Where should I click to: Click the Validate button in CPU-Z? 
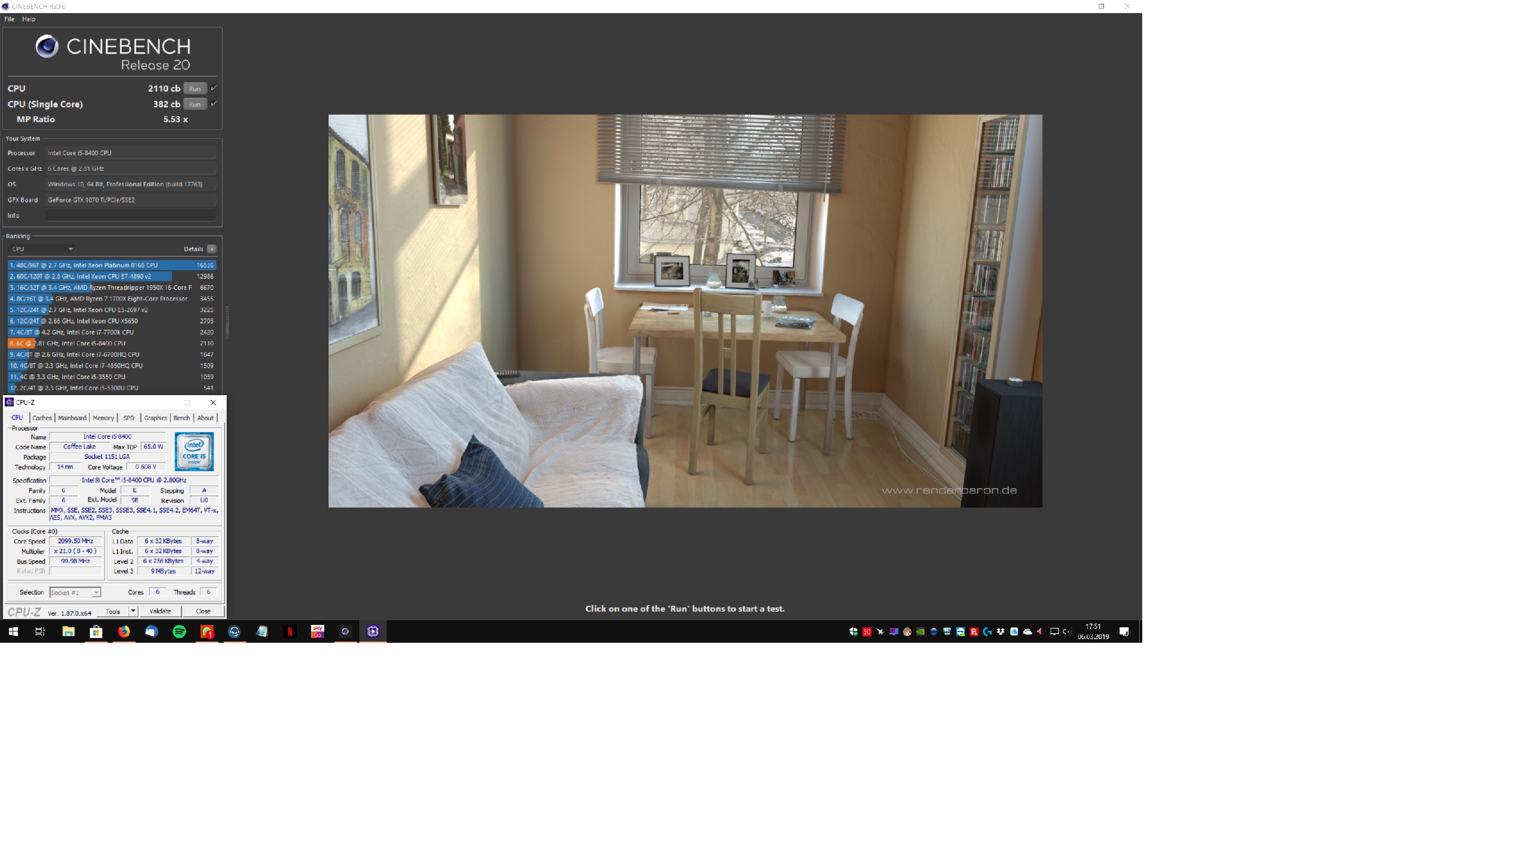(158, 612)
